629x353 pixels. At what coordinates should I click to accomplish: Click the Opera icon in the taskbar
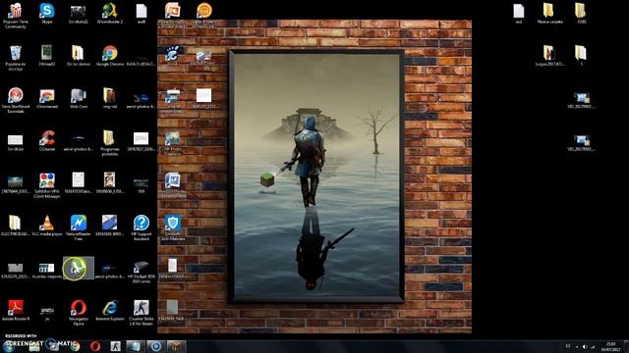coord(95,346)
